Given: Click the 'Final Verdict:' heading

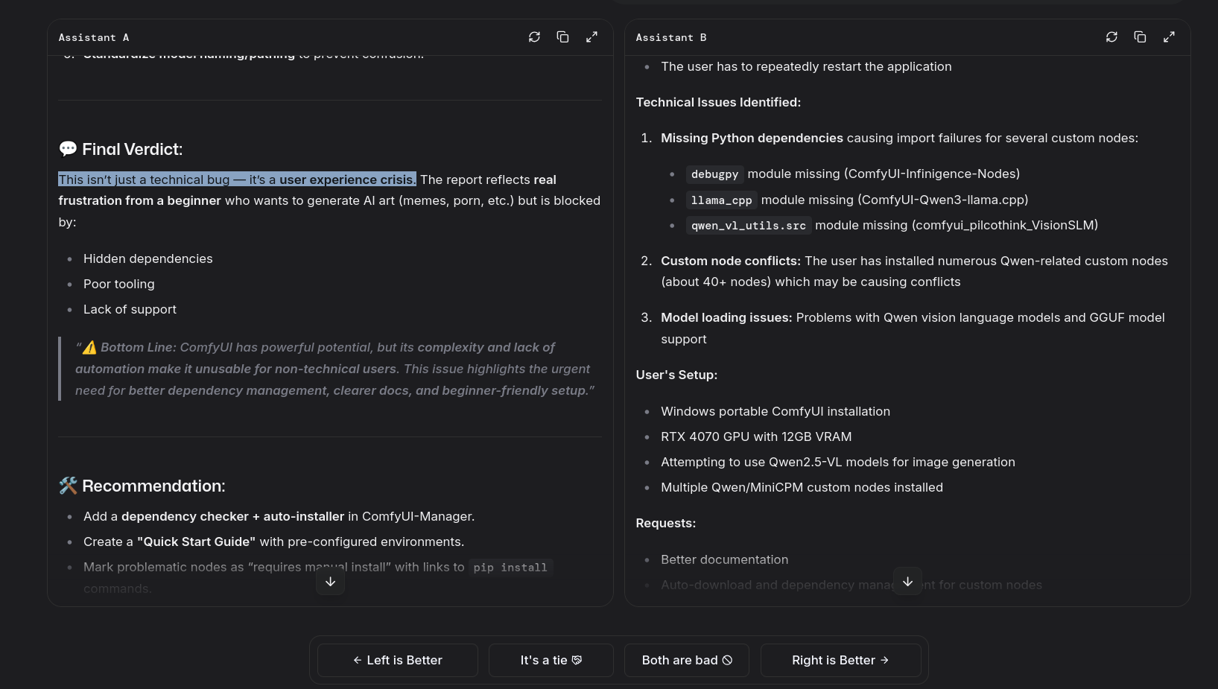Looking at the screenshot, I should (x=121, y=149).
